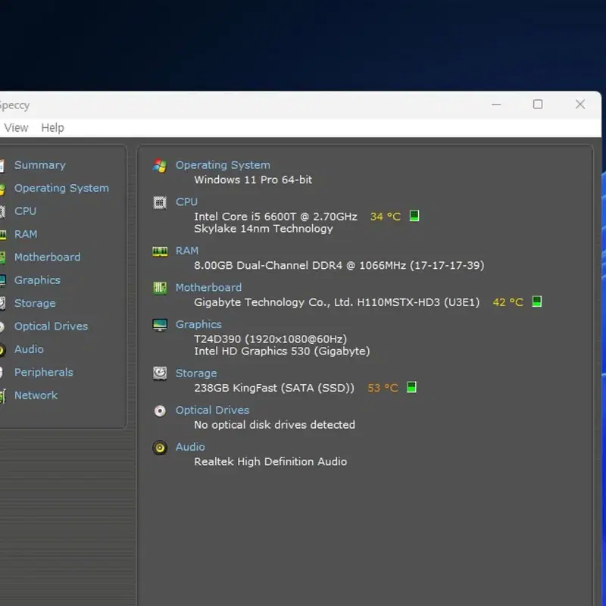Open the View menu
This screenshot has width=606, height=606.
point(16,127)
